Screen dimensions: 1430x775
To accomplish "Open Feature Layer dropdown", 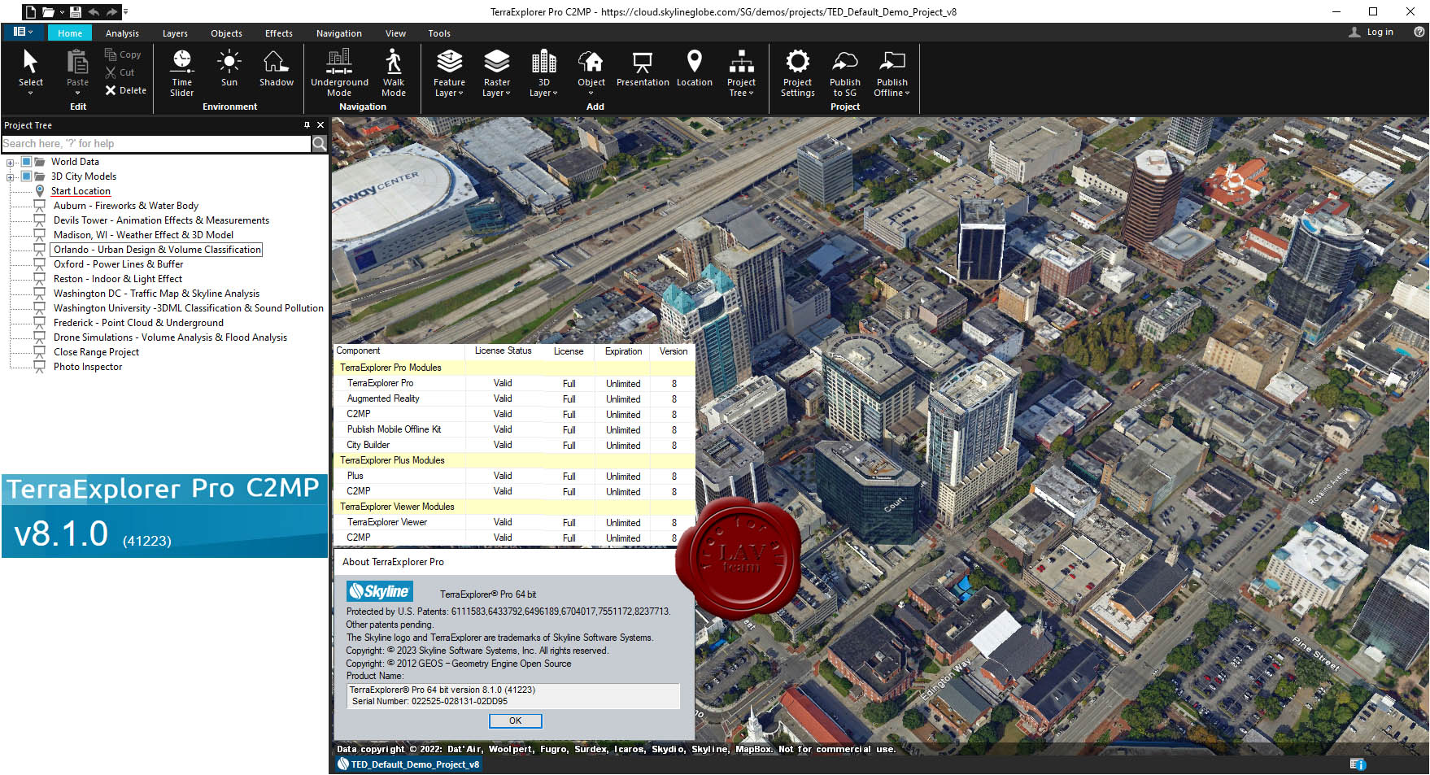I will 449,72.
